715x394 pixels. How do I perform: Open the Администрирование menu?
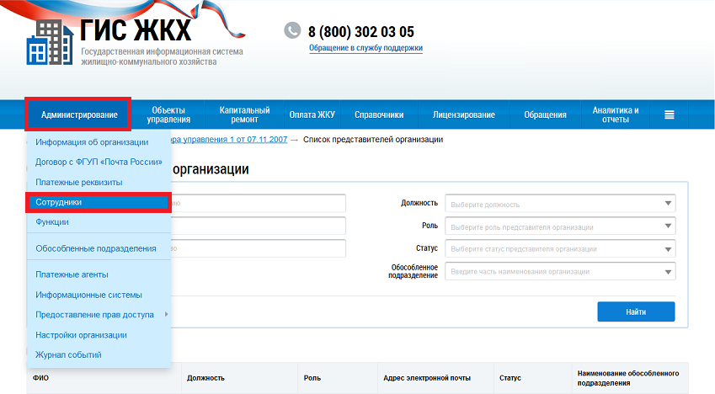click(x=78, y=114)
